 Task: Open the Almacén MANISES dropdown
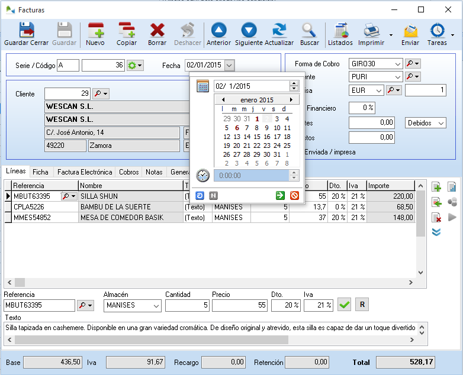click(x=156, y=306)
